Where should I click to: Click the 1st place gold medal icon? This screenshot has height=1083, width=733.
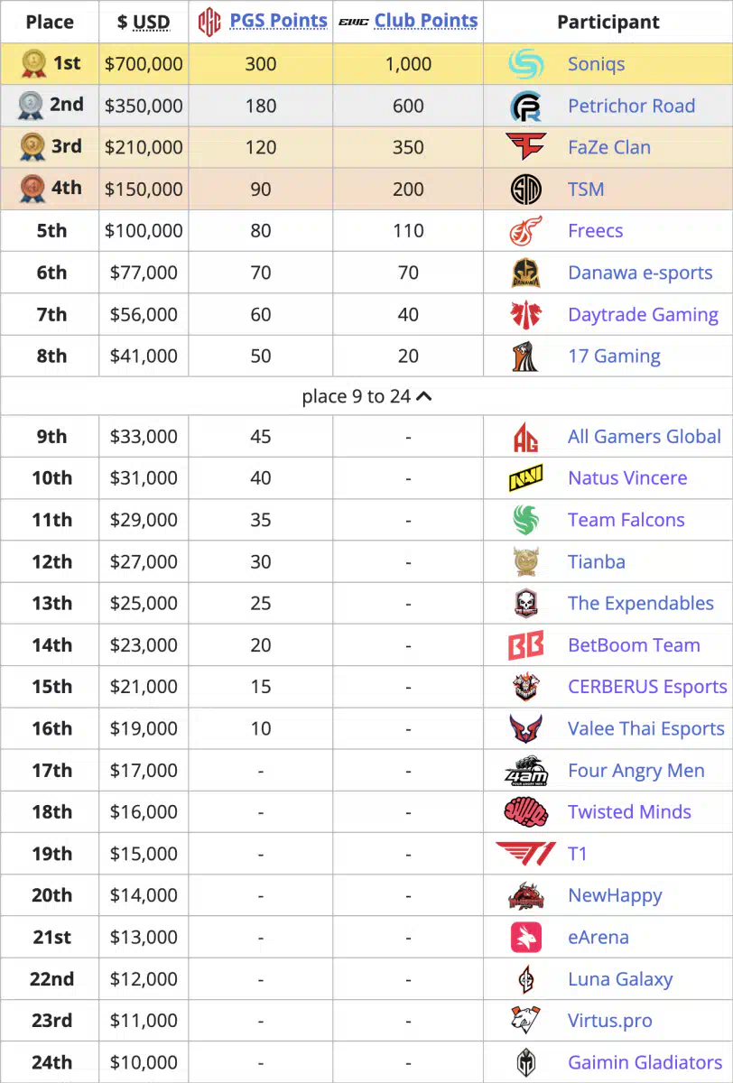pyautogui.click(x=32, y=64)
